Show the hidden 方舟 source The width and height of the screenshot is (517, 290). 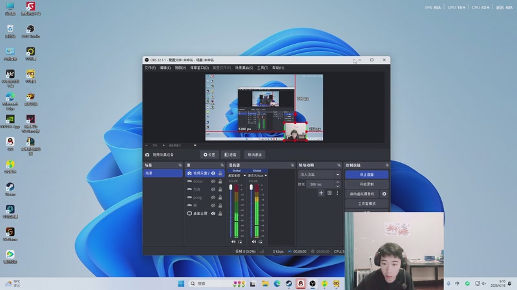[213, 189]
